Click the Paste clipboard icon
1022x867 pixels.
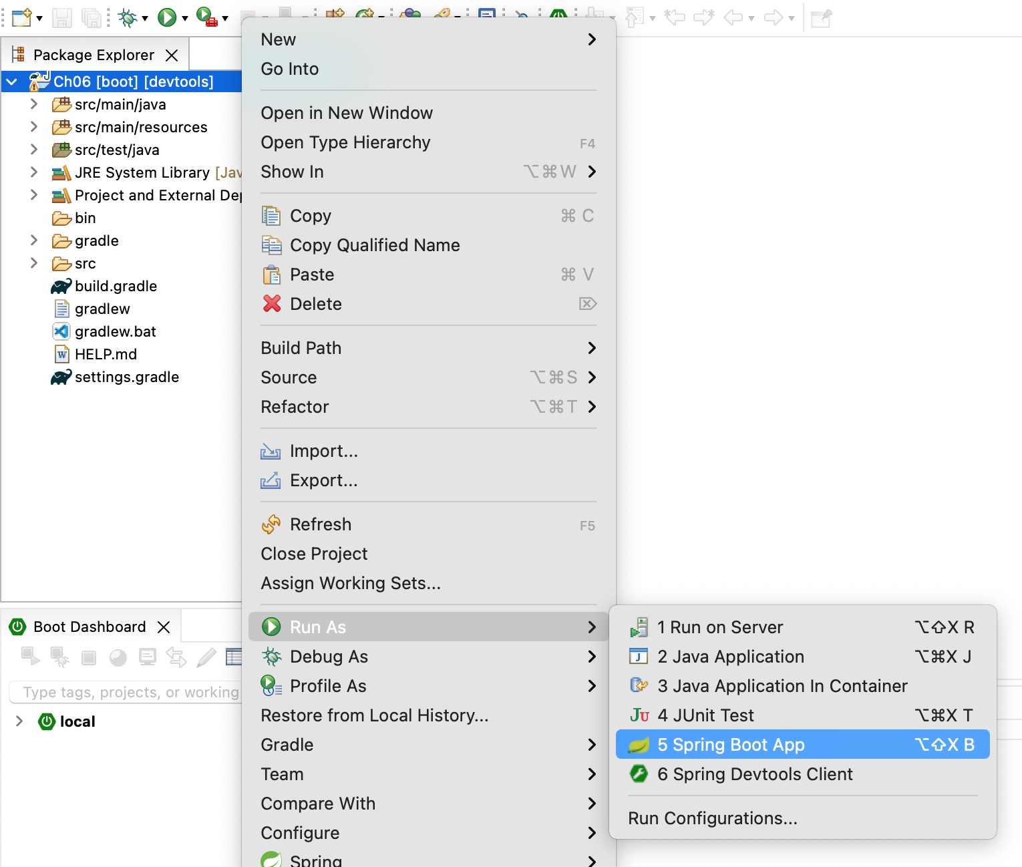point(271,275)
